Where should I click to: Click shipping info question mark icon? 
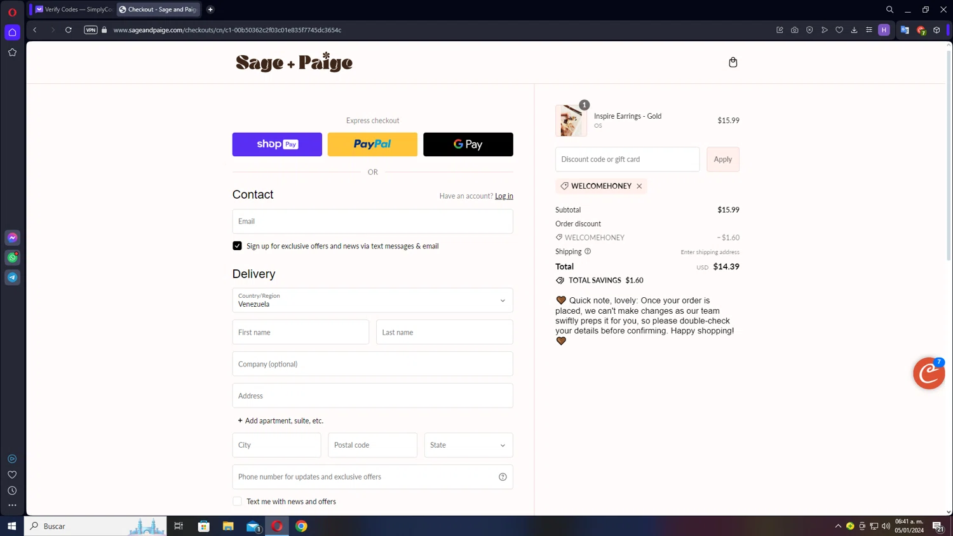(588, 251)
